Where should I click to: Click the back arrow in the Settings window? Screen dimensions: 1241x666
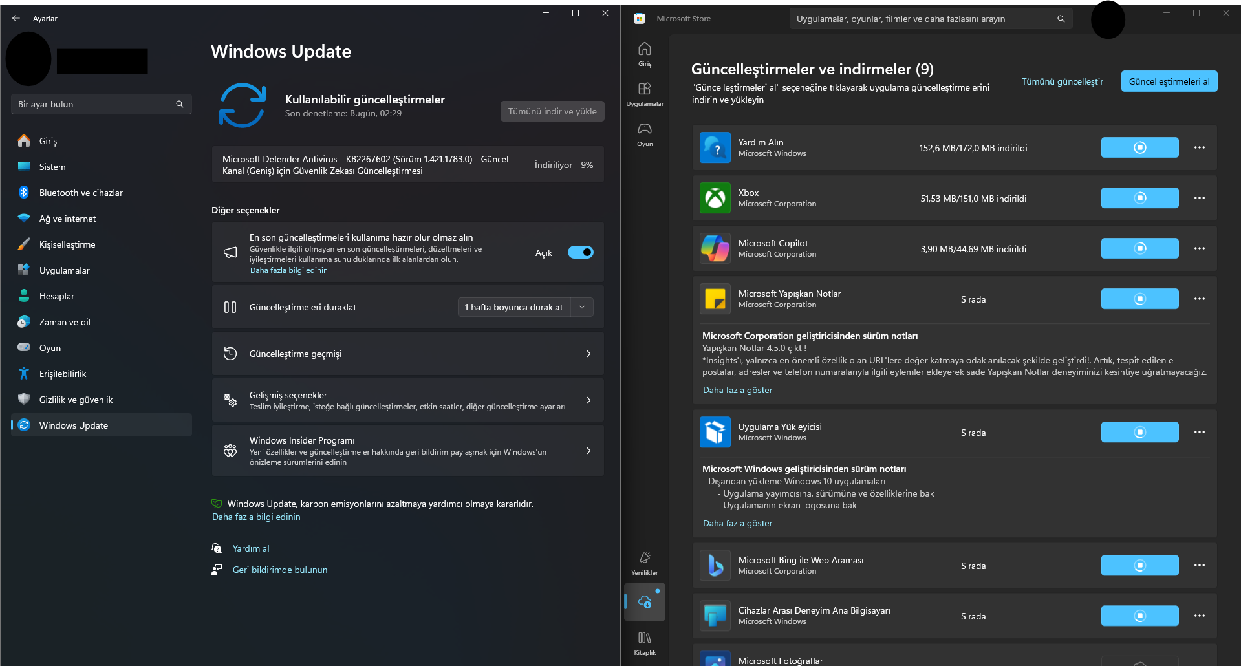16,19
